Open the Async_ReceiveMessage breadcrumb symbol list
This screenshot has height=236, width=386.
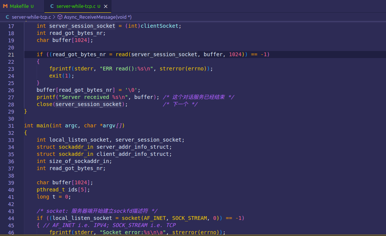[x=97, y=17]
